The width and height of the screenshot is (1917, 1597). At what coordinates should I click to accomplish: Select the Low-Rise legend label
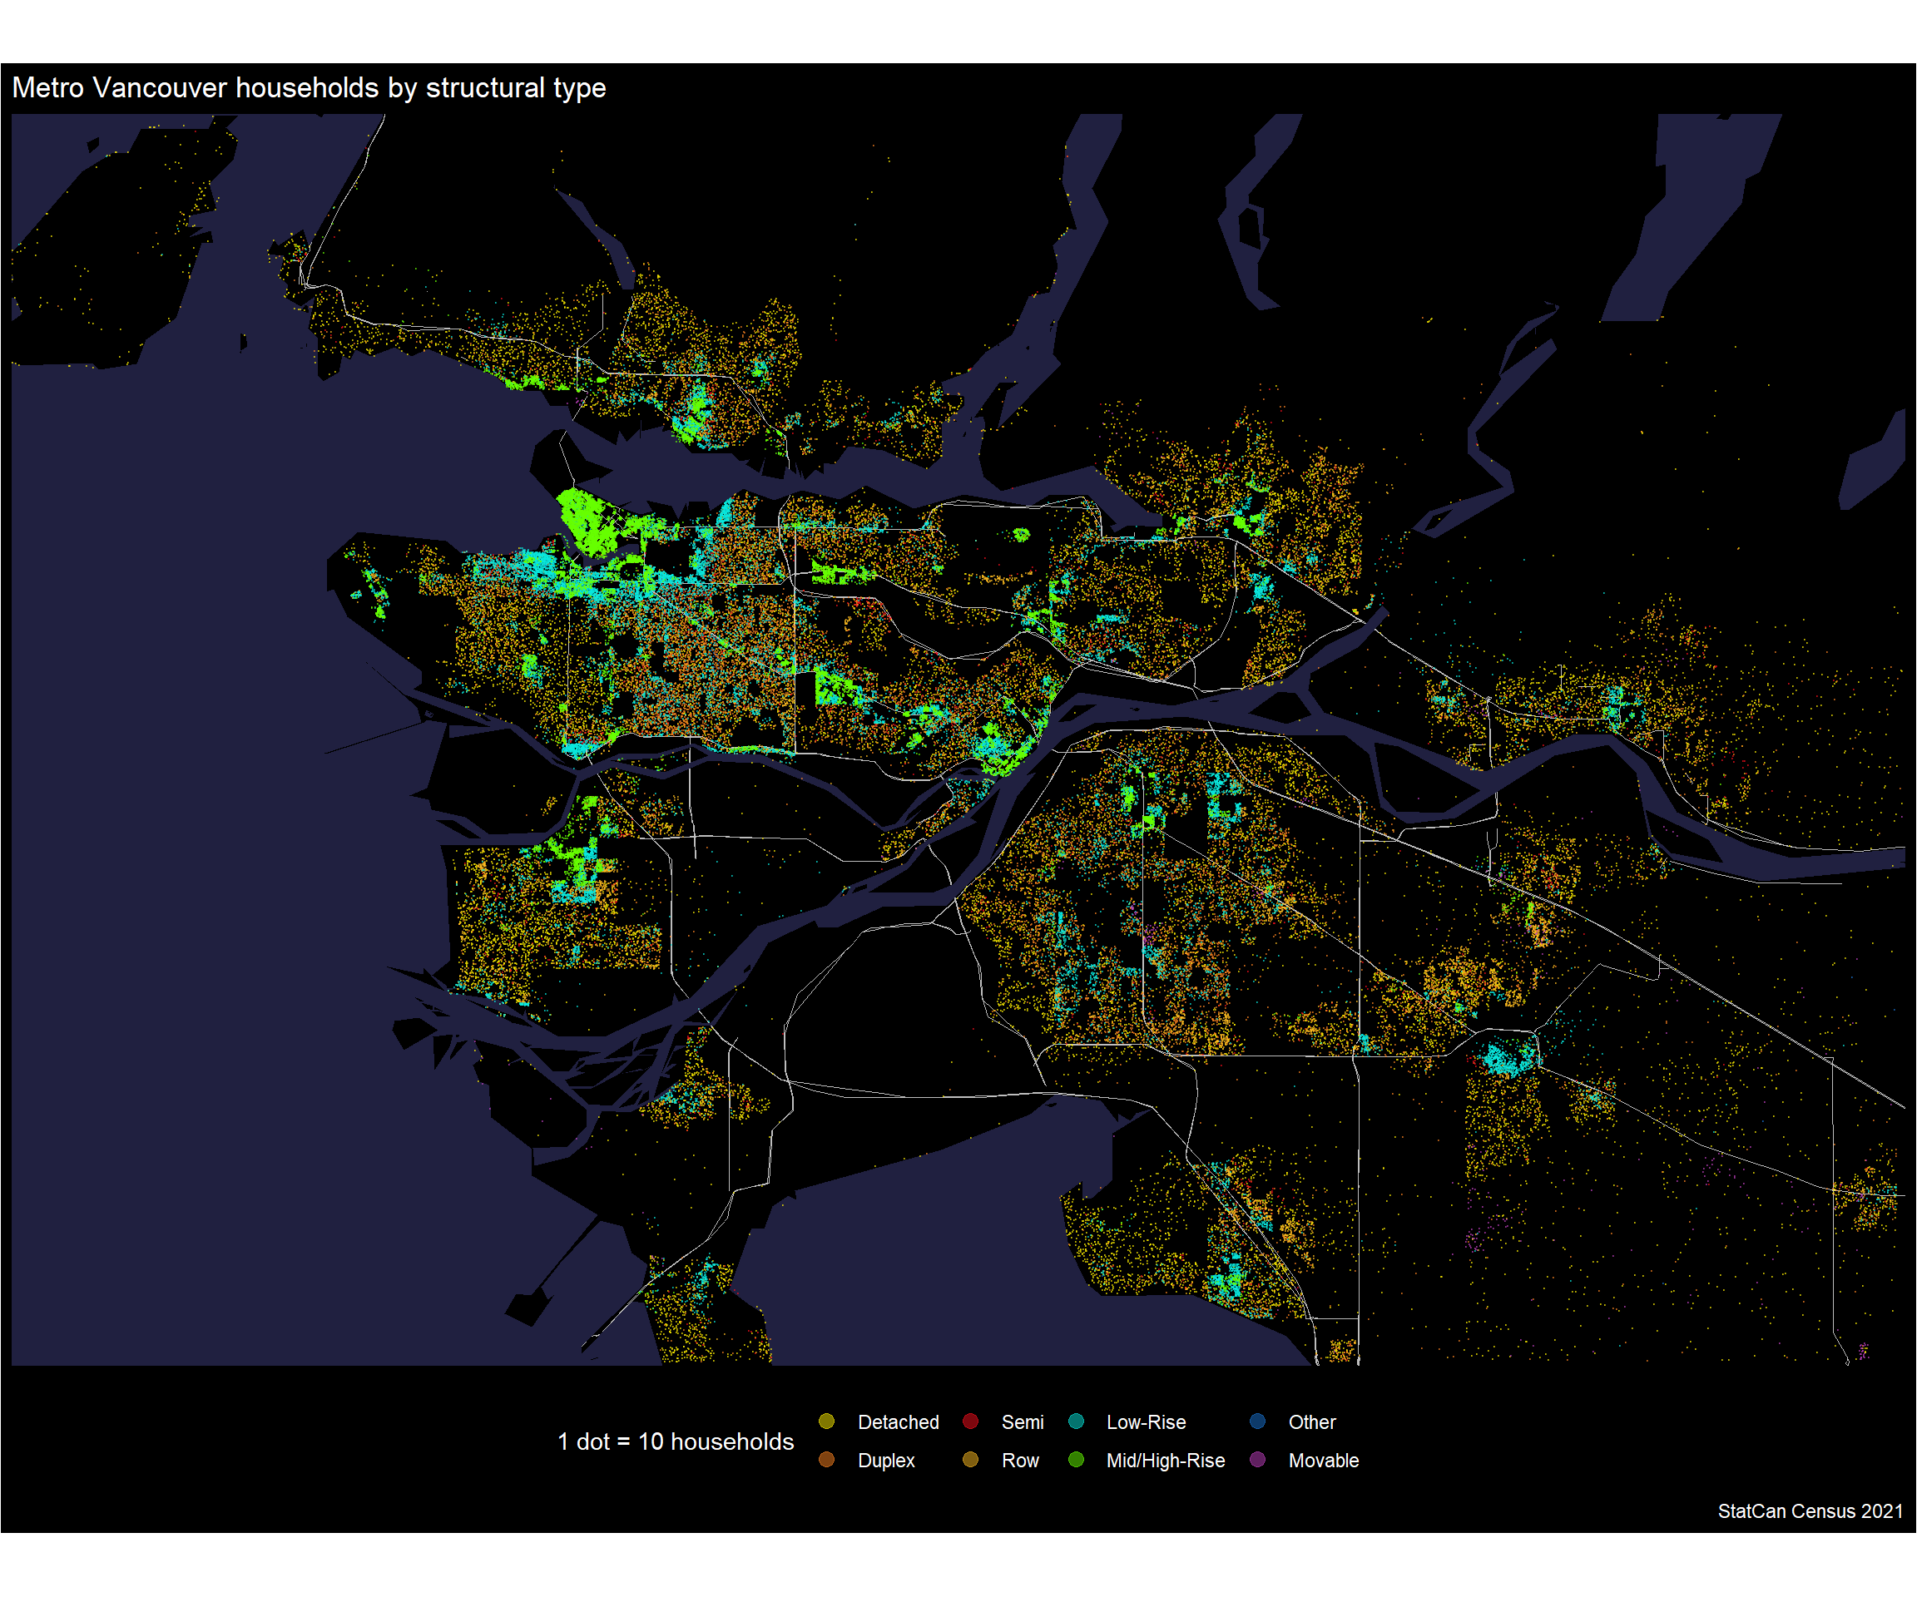(x=1145, y=1421)
